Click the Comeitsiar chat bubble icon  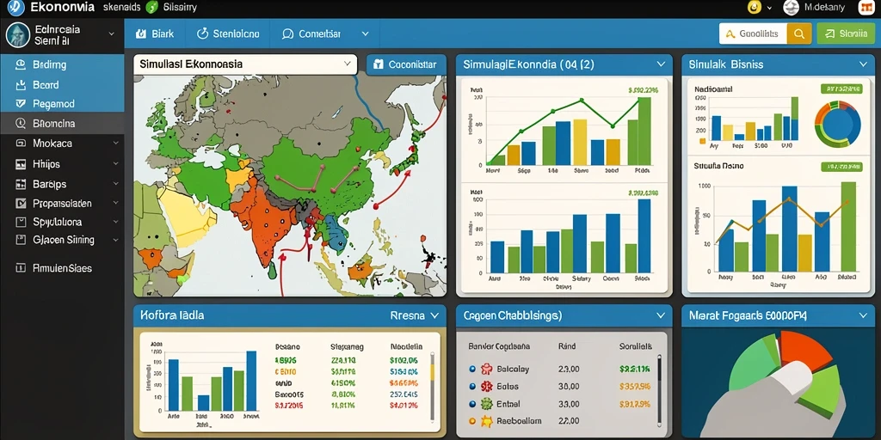tap(287, 34)
